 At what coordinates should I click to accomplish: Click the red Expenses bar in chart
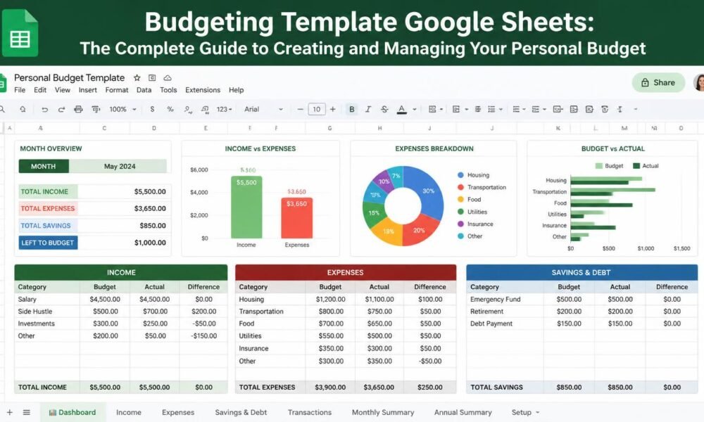pyautogui.click(x=297, y=218)
